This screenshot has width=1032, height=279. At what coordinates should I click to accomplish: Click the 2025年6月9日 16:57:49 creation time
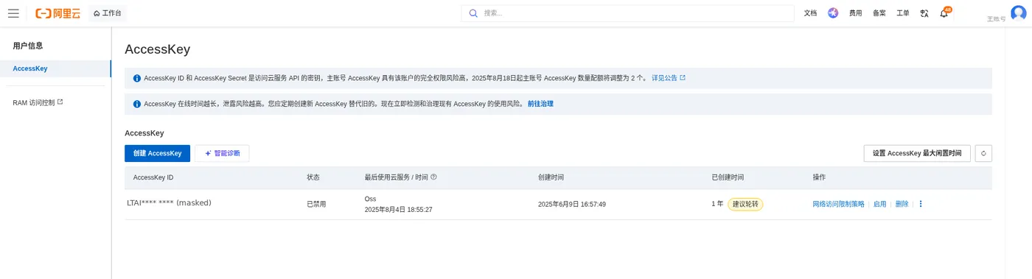tap(572, 204)
